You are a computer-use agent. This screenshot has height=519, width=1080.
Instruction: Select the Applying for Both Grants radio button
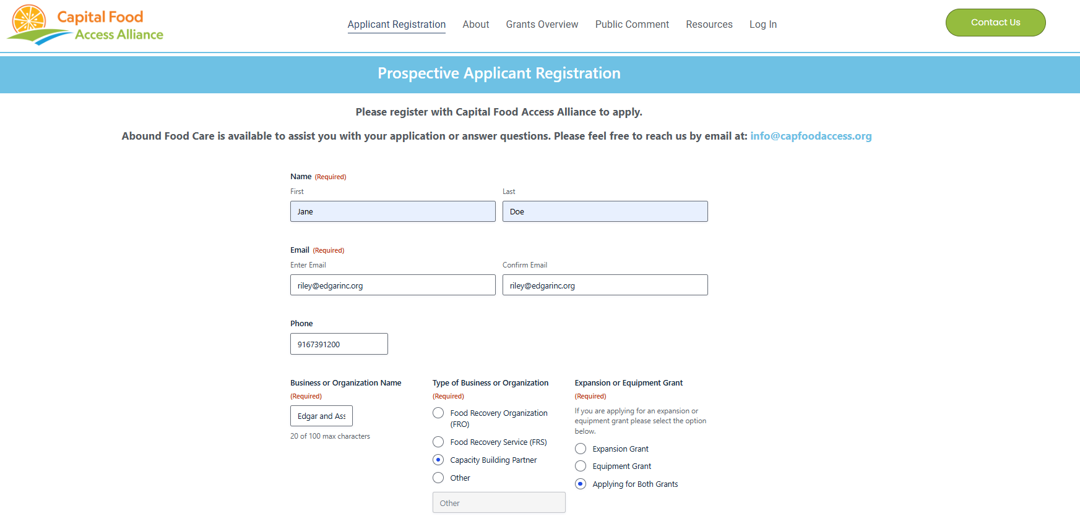581,484
